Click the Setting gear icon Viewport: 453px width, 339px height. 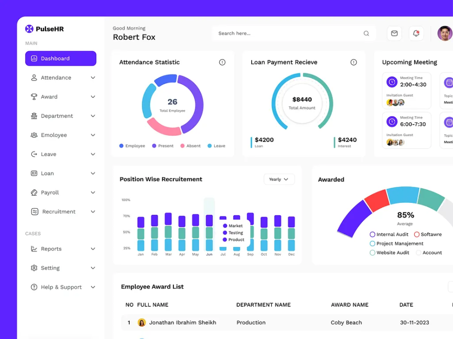pyautogui.click(x=34, y=268)
